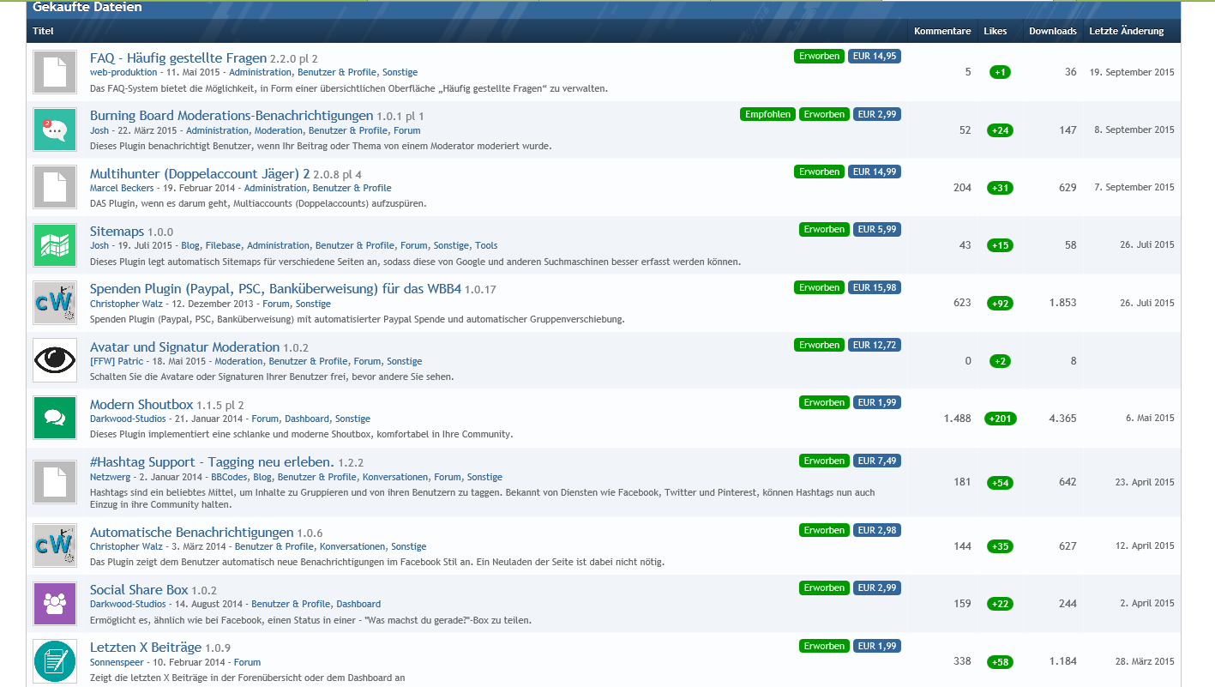Open Multihunter (Doppelaccount Jäger) 2 title link

(200, 174)
